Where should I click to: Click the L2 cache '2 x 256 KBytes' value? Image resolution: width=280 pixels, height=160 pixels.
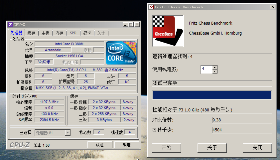(x=104, y=114)
